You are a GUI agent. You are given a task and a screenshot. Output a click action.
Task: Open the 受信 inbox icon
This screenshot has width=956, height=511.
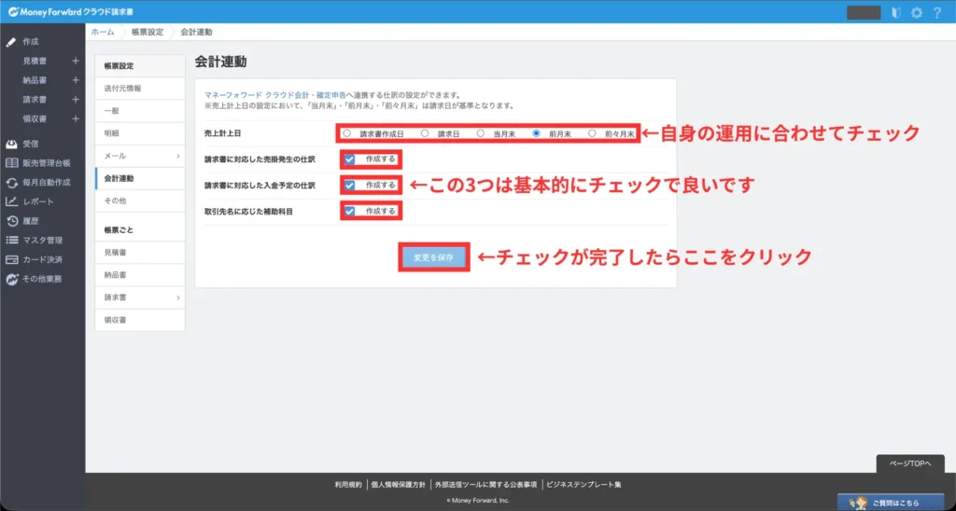click(x=11, y=145)
